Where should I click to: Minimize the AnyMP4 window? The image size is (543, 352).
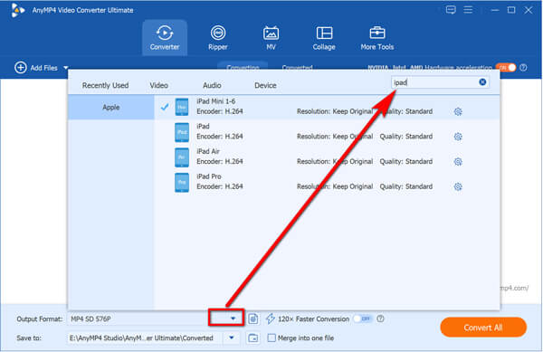pyautogui.click(x=495, y=10)
